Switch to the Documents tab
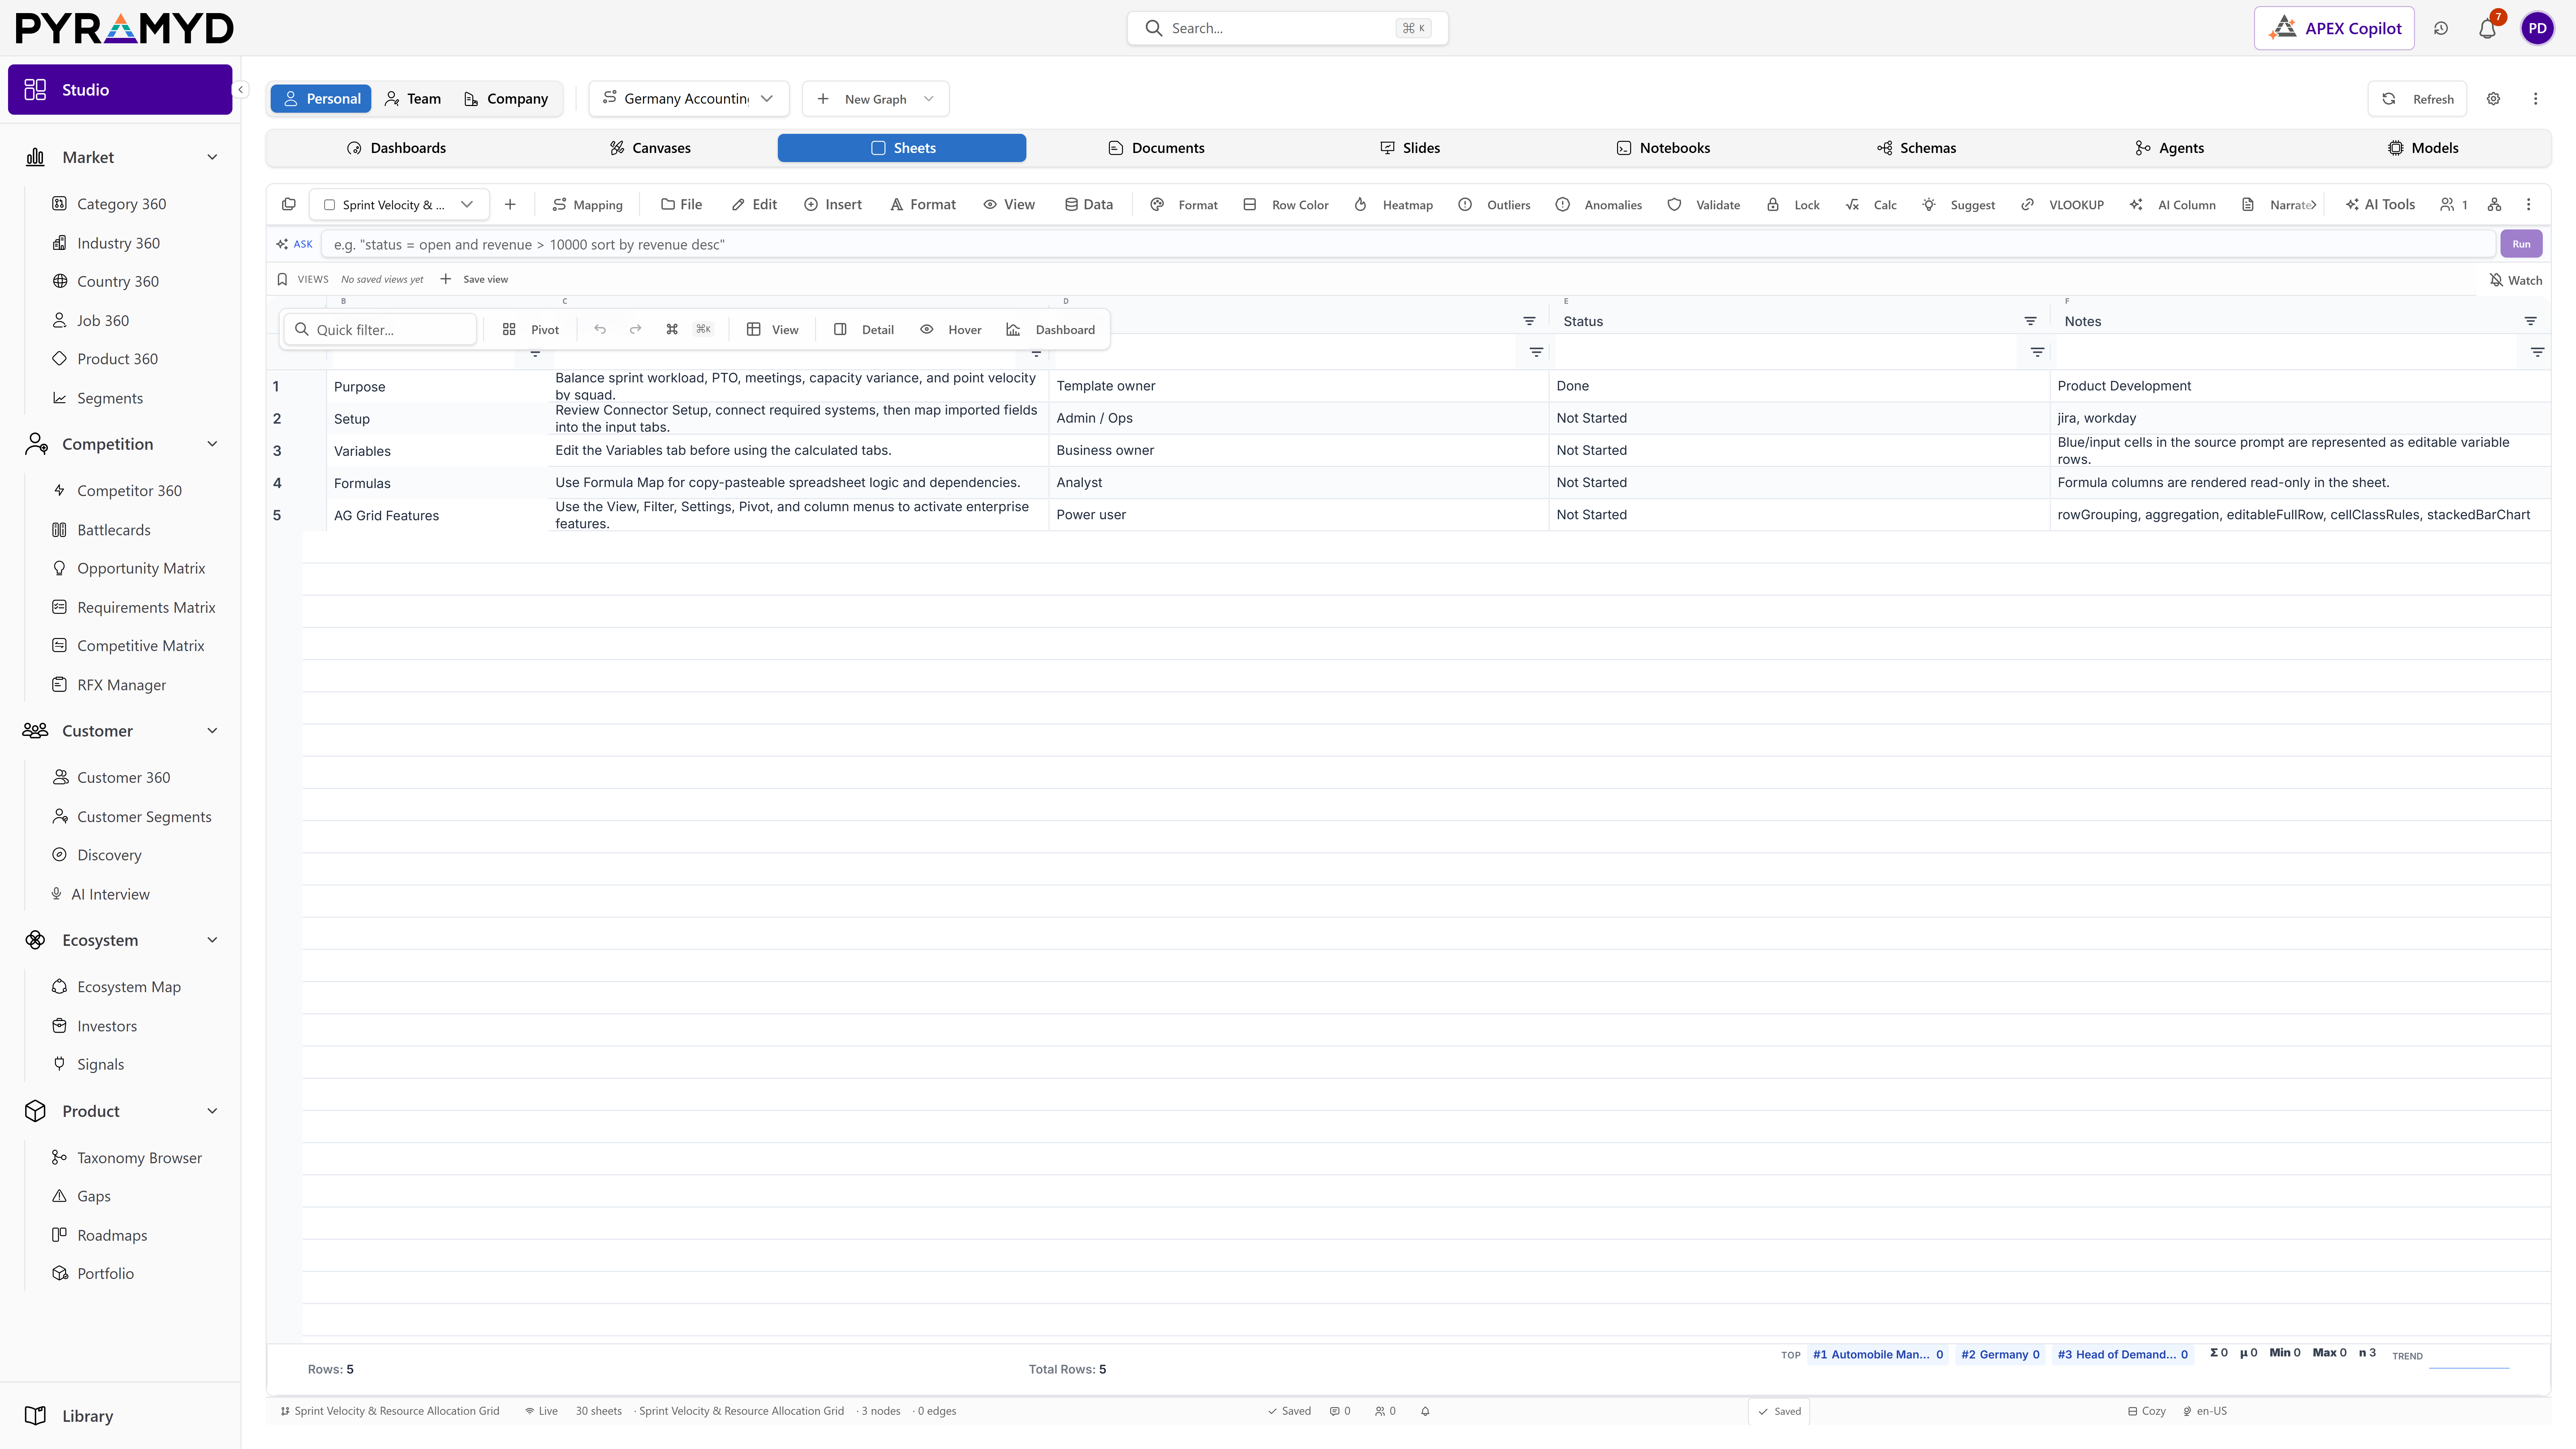This screenshot has height=1449, width=2576. coord(1156,148)
